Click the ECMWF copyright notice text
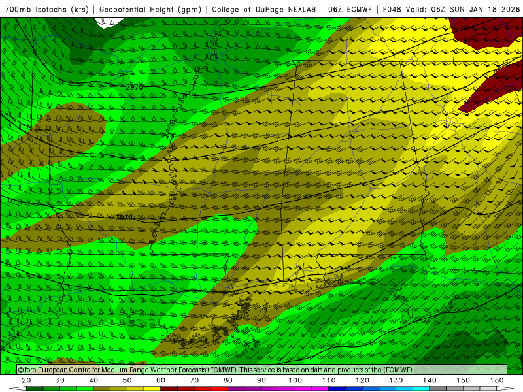 [x=215, y=370]
